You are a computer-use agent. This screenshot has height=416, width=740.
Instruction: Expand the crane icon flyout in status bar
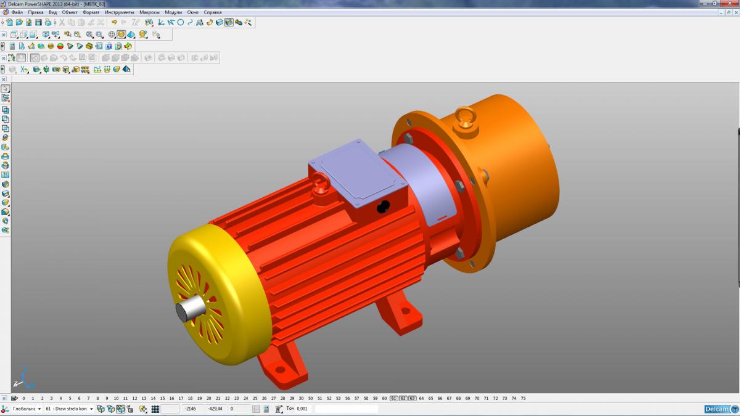[279, 409]
